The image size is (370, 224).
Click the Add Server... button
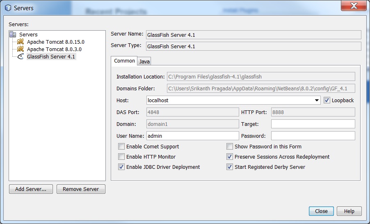(31, 189)
